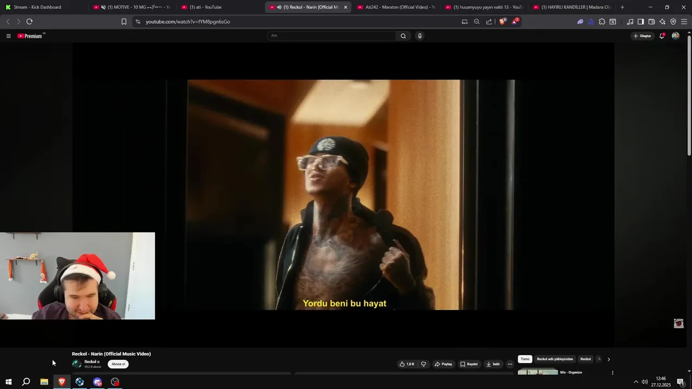Open the tab search window icon in toolbar

click(613, 22)
